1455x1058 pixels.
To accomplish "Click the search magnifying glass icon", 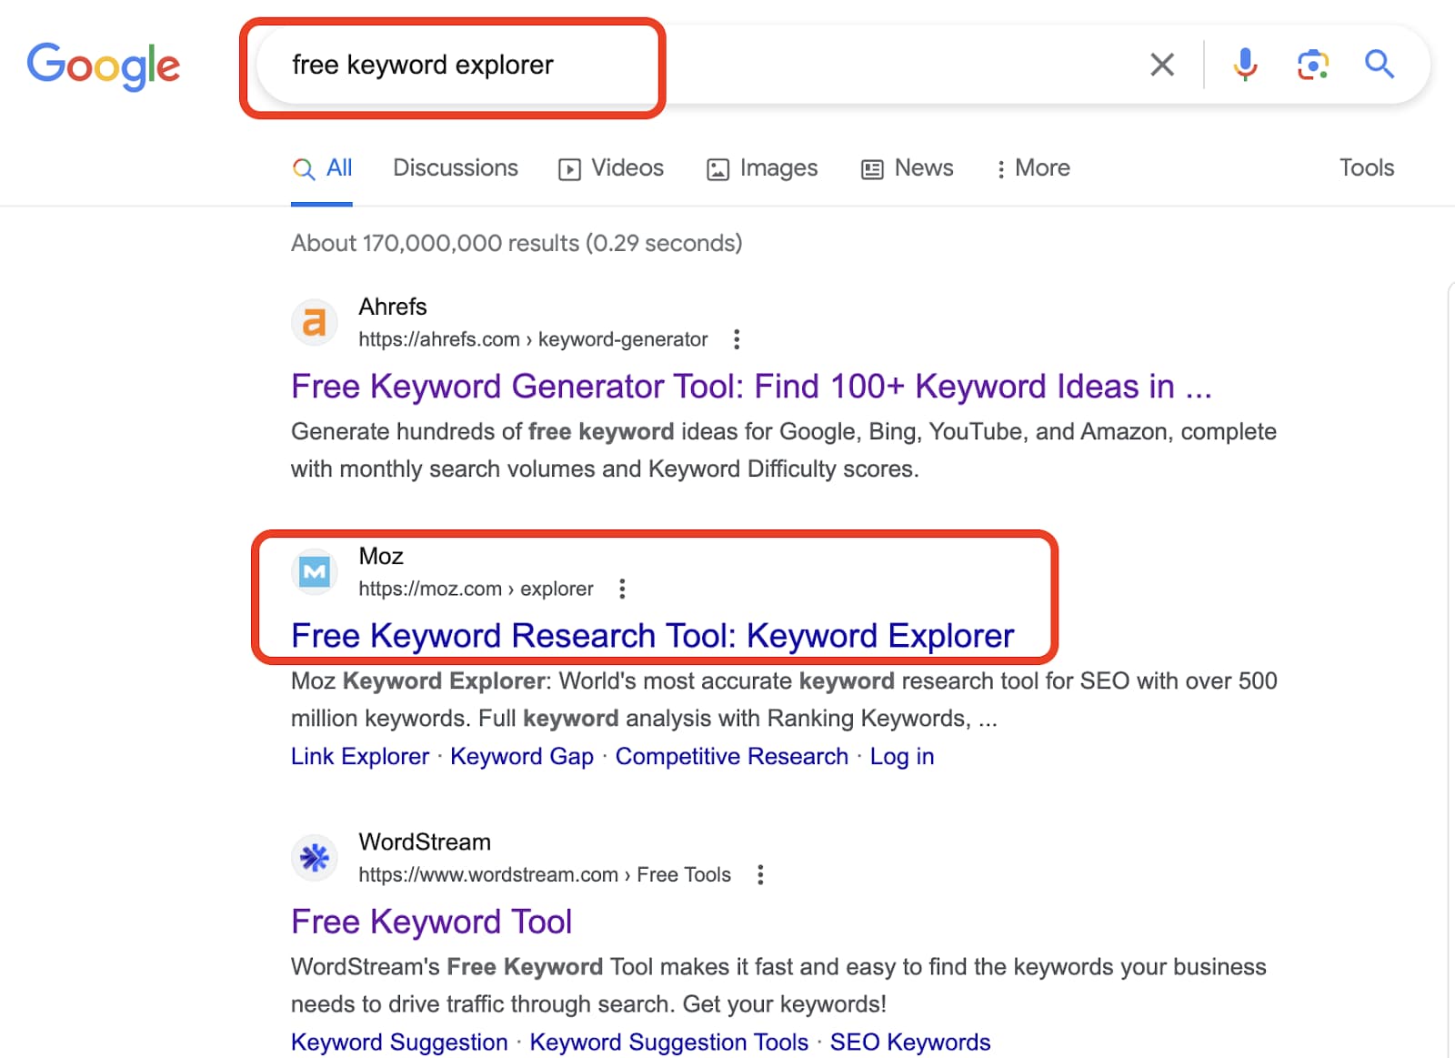I will [x=1379, y=65].
